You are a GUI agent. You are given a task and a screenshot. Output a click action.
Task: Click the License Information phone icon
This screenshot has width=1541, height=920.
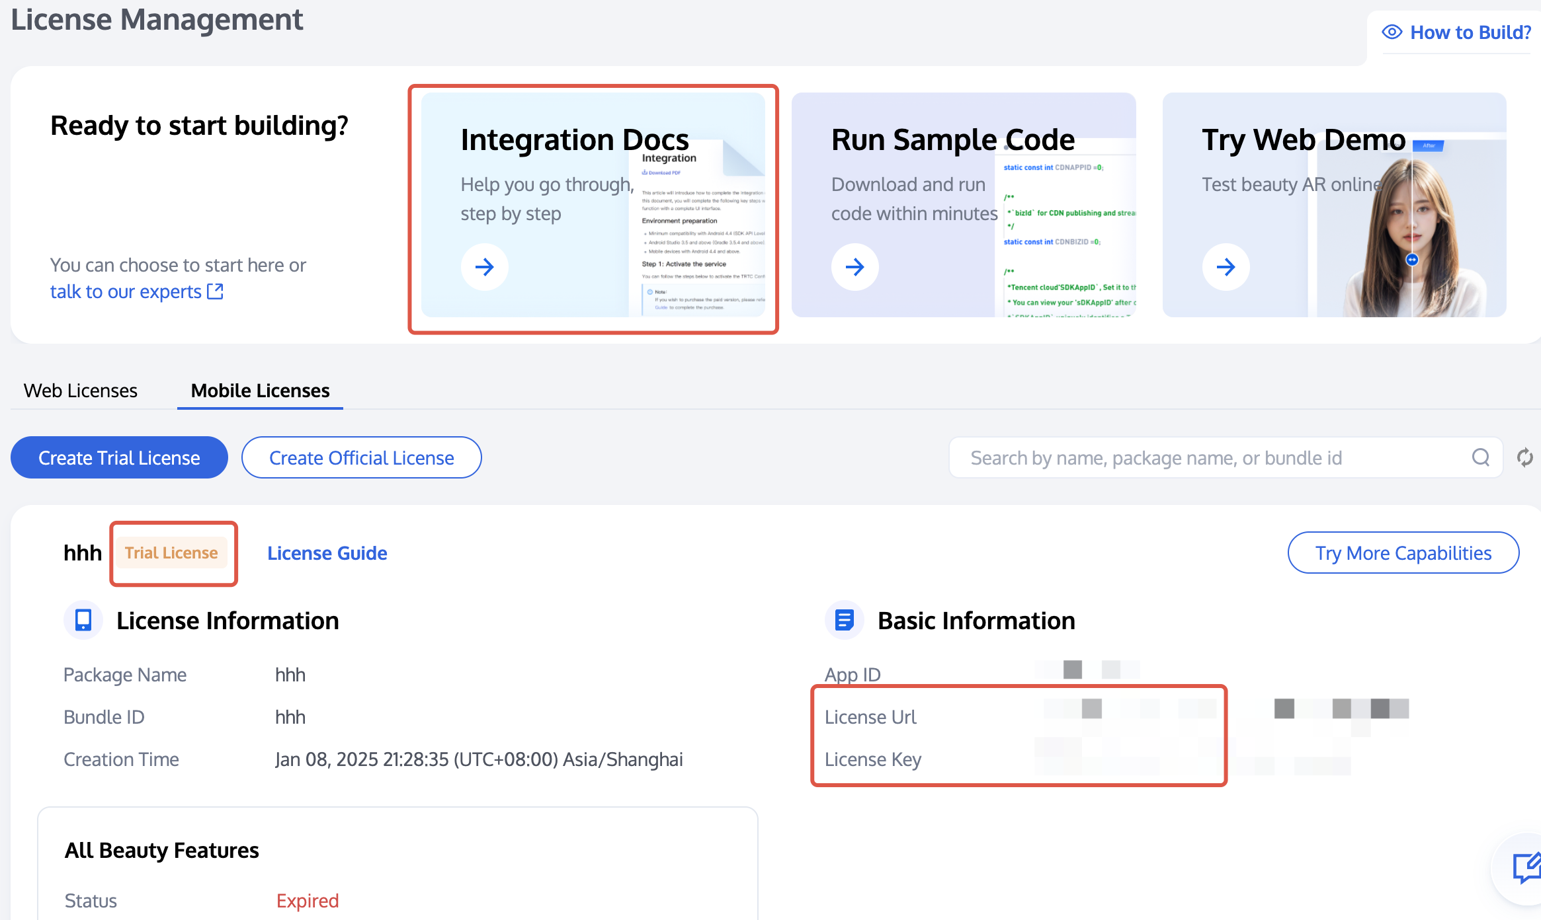(x=83, y=620)
